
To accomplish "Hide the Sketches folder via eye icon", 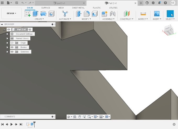I will point(12,52).
